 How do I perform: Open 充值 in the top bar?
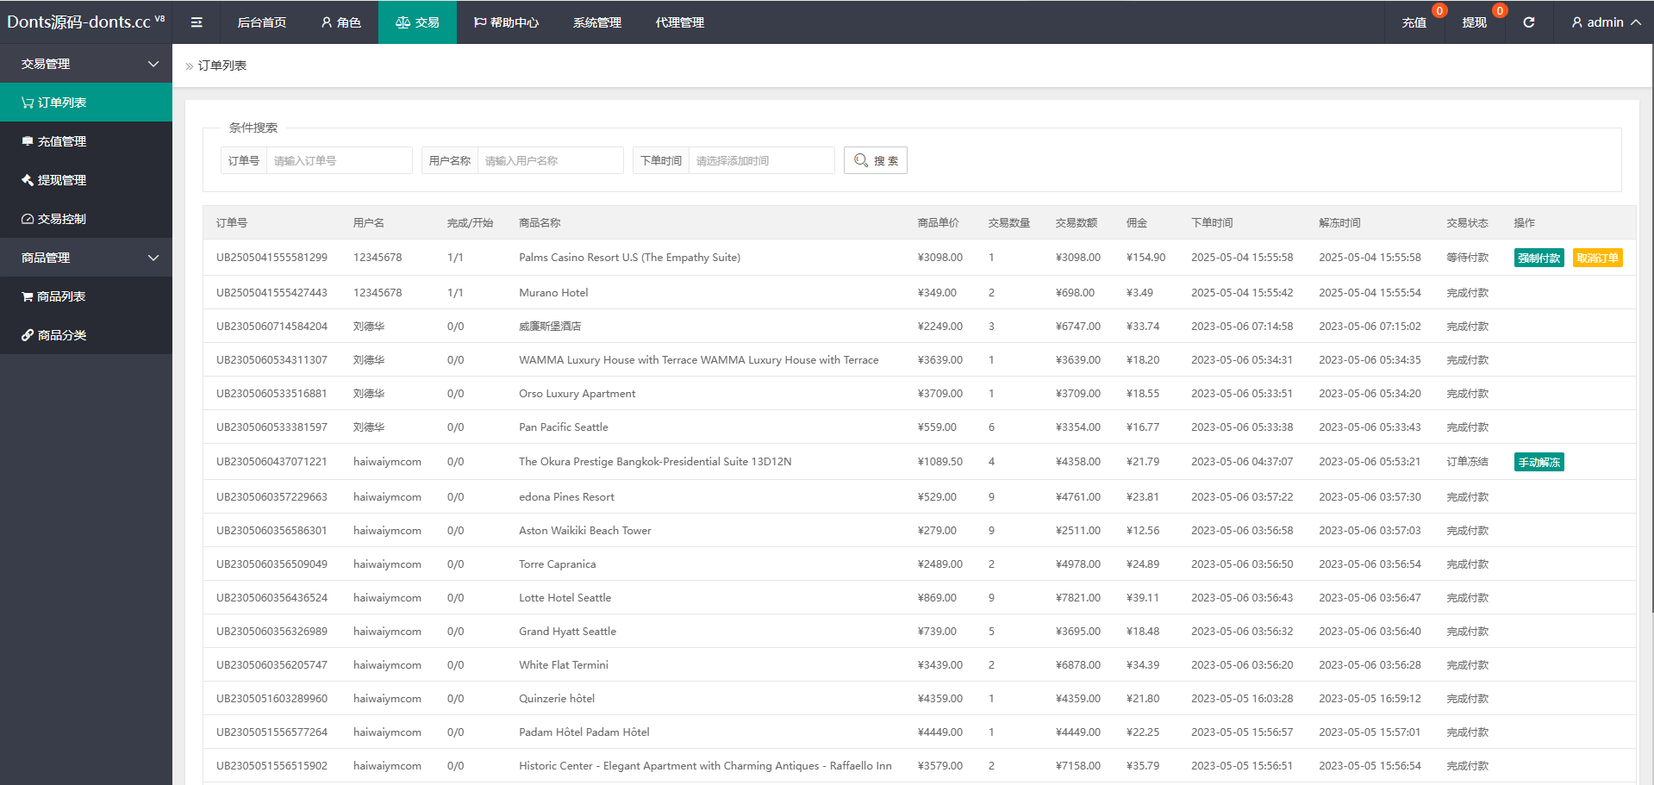tap(1414, 22)
